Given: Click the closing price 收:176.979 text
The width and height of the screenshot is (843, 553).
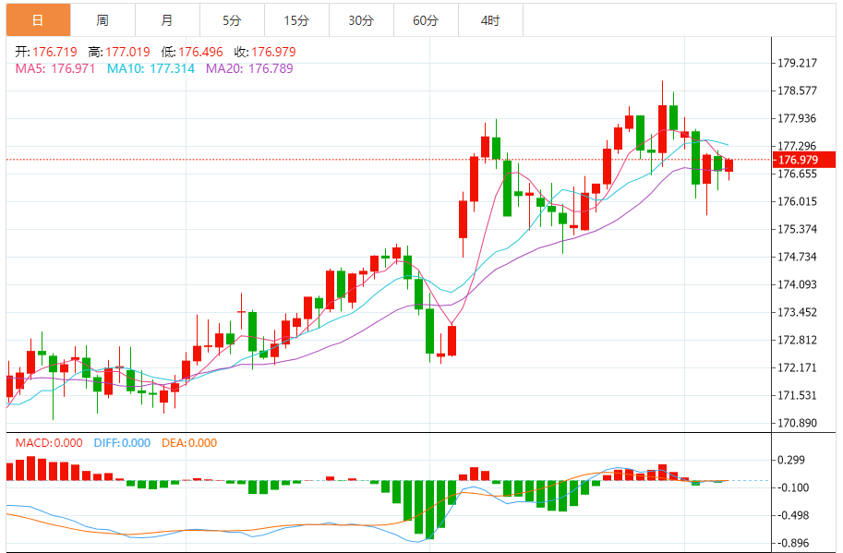Looking at the screenshot, I should 264,53.
